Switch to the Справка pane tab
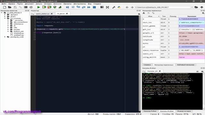This screenshot has width=205, height=115. pyautogui.click(x=147, y=65)
